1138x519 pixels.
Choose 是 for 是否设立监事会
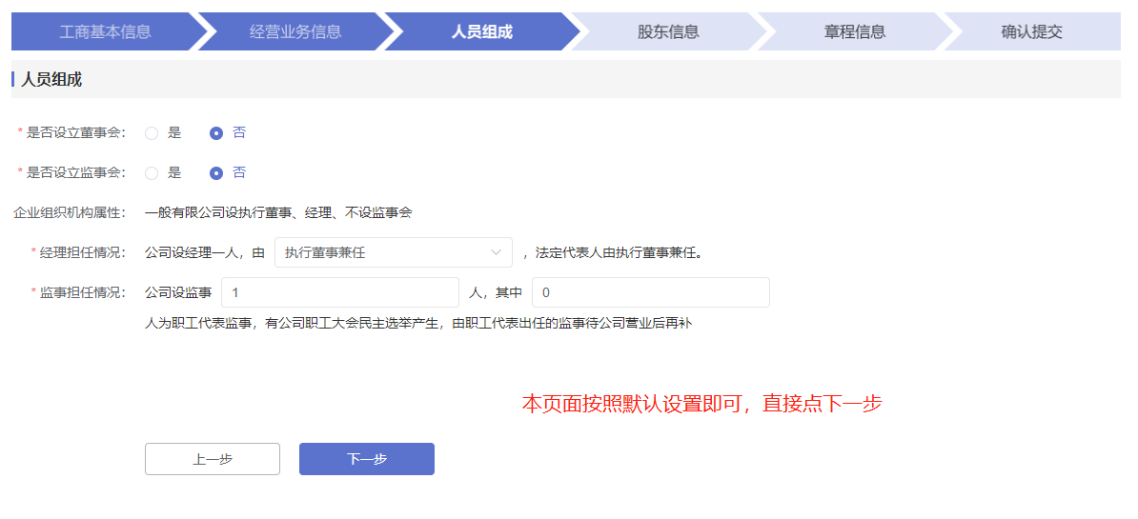pyautogui.click(x=152, y=173)
